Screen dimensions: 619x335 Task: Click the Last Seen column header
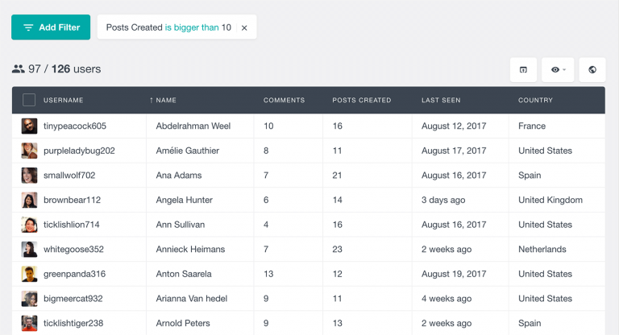coord(441,101)
